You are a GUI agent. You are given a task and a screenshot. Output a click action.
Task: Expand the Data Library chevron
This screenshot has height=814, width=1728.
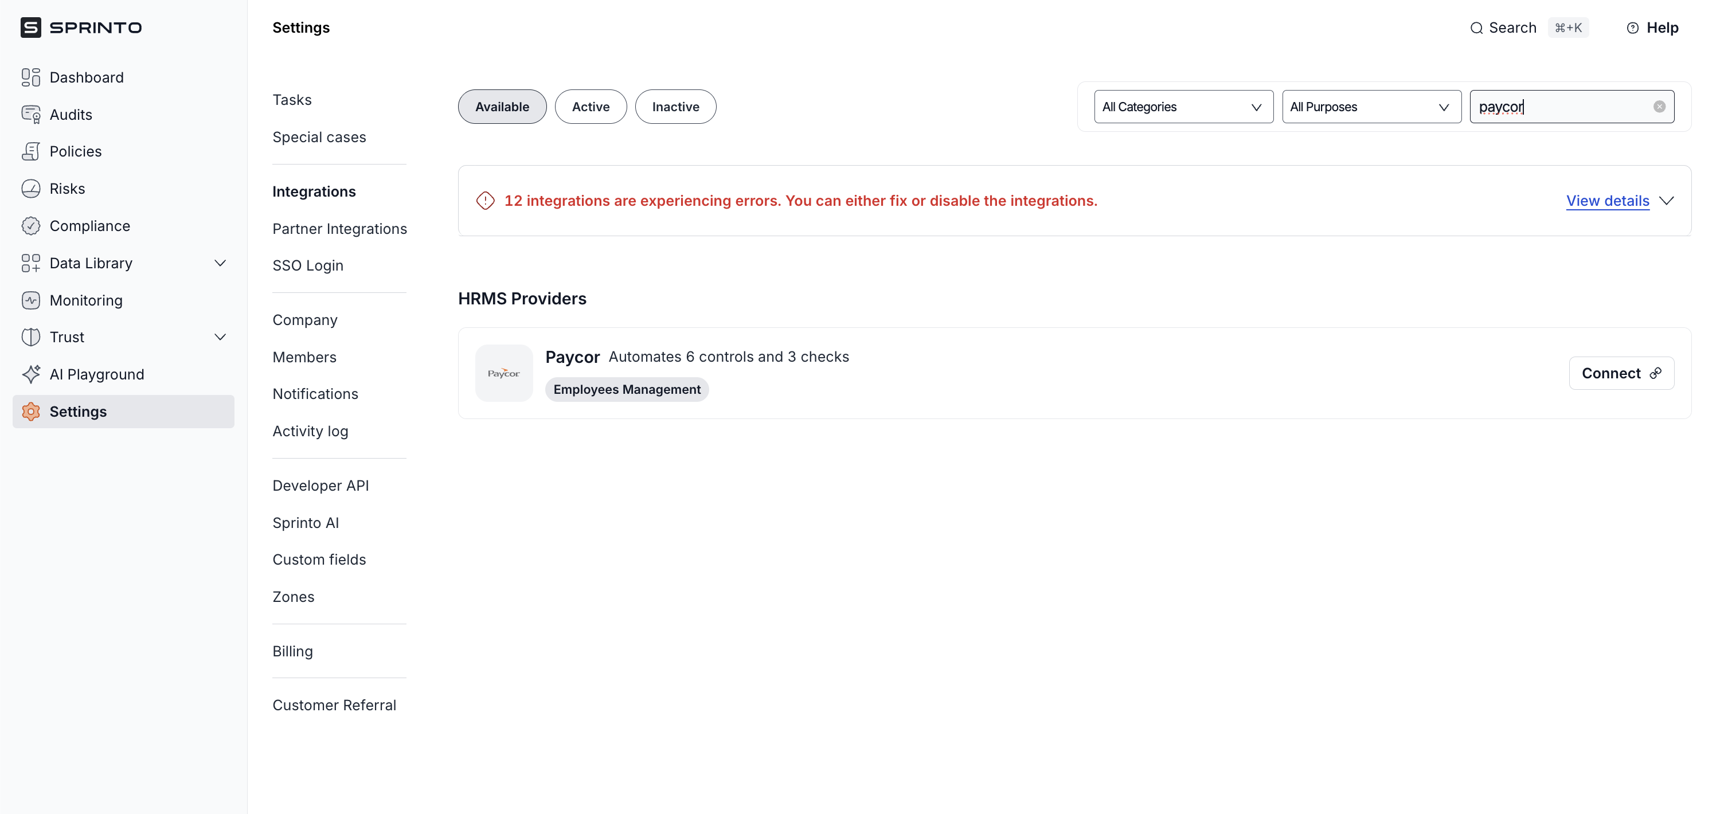[220, 263]
